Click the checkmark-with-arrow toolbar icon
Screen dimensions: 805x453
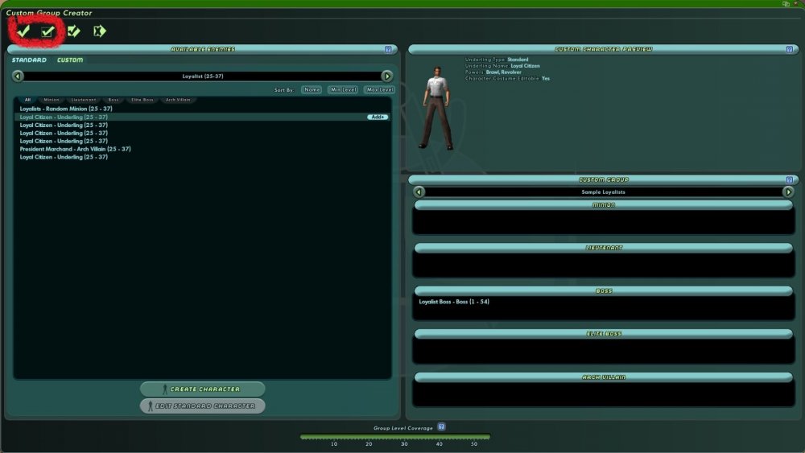pyautogui.click(x=74, y=31)
